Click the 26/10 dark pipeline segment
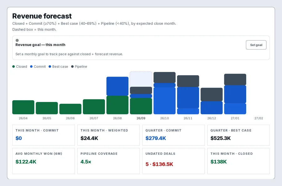Image resolution: width=282 pixels, height=186 pixels. tap(164, 78)
